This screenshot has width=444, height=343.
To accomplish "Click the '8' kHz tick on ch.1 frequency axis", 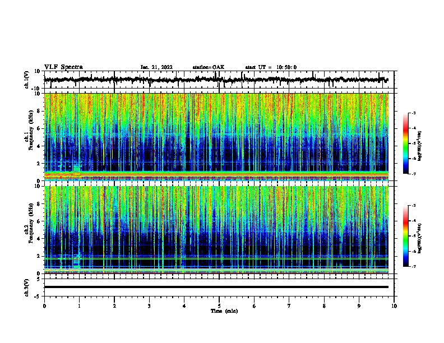I will point(39,111).
